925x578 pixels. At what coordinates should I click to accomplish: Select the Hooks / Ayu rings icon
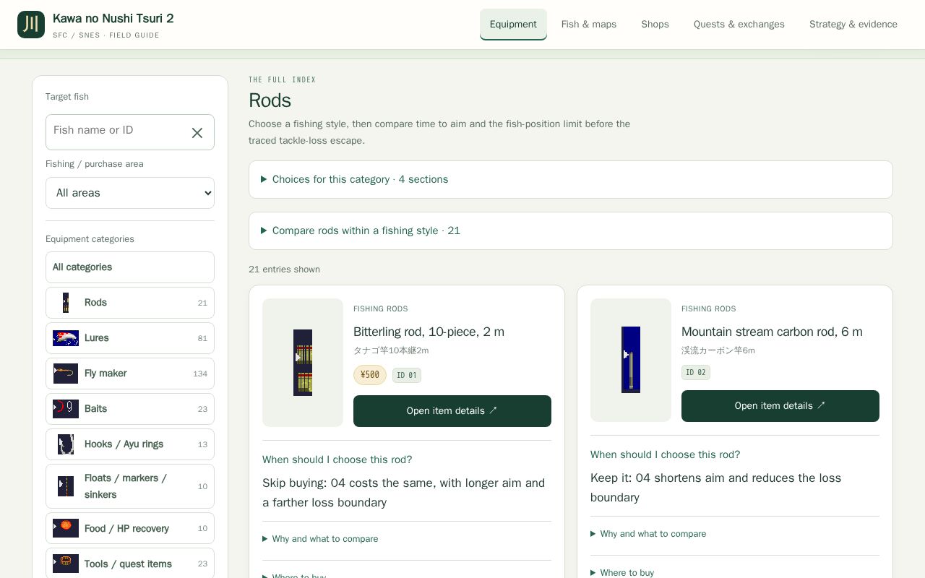click(x=66, y=444)
